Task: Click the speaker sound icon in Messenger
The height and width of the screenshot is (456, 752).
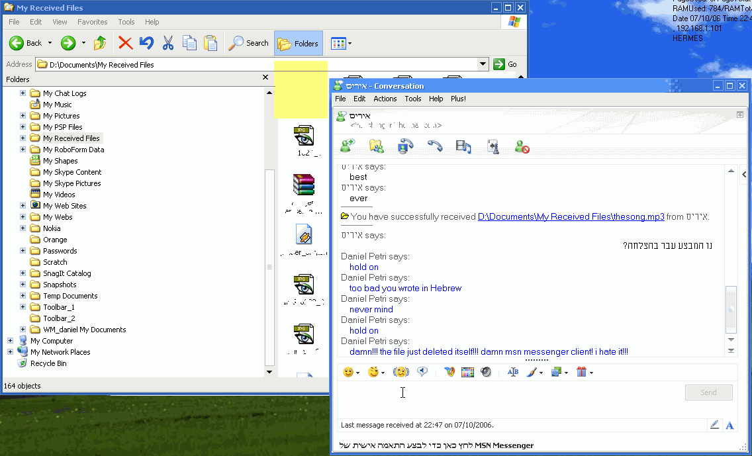Action: click(486, 372)
